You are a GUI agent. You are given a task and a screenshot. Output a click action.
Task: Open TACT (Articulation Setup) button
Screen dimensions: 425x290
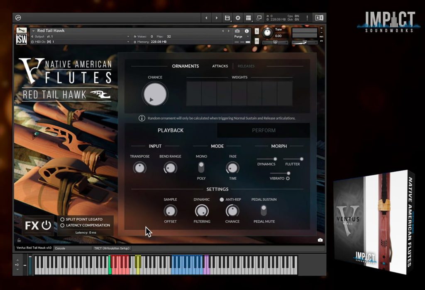click(112, 248)
